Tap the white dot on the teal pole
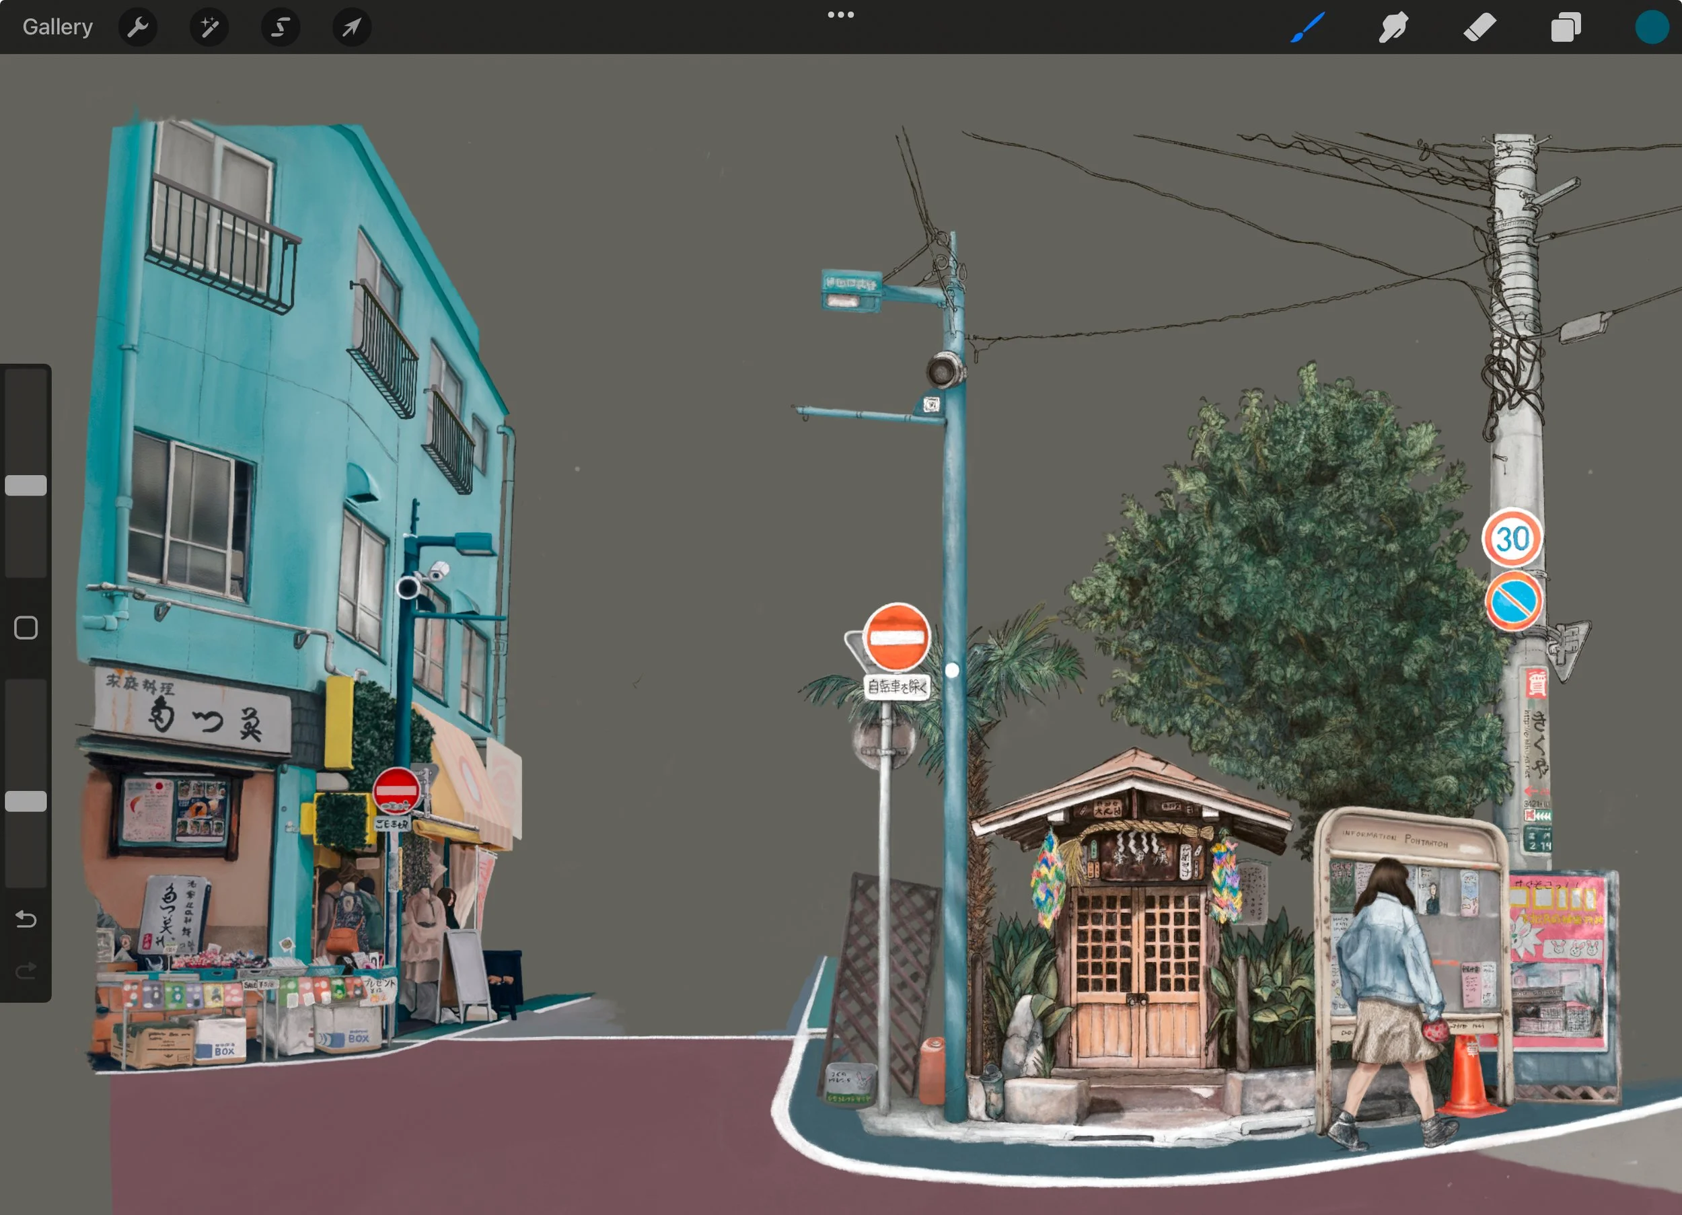Viewport: 1682px width, 1215px height. pyautogui.click(x=952, y=671)
